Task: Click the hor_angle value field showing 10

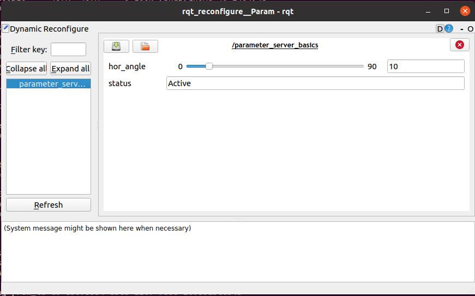Action: pyautogui.click(x=425, y=67)
